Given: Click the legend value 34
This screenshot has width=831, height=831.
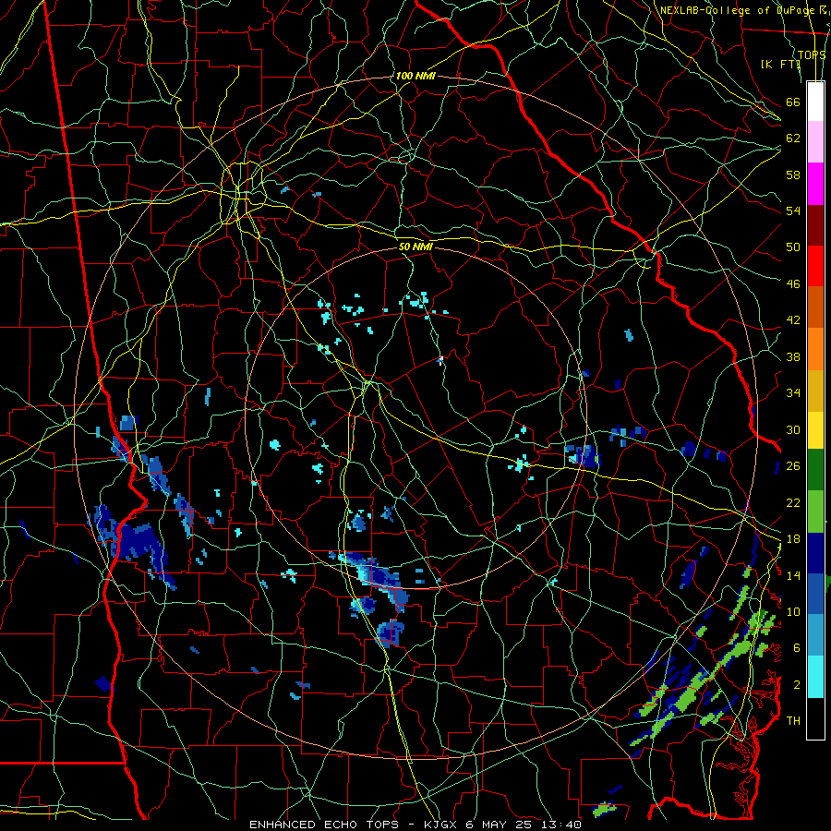Looking at the screenshot, I should (x=793, y=393).
